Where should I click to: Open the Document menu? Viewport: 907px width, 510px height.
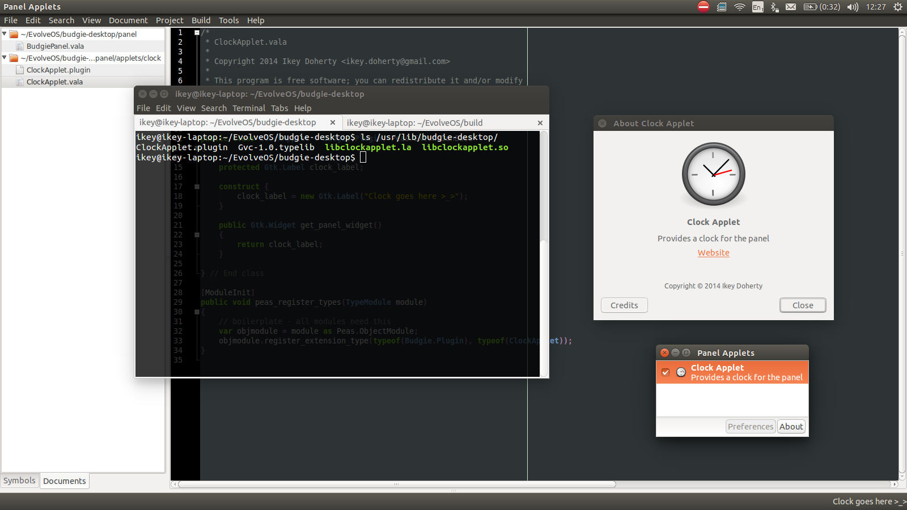[x=128, y=20]
